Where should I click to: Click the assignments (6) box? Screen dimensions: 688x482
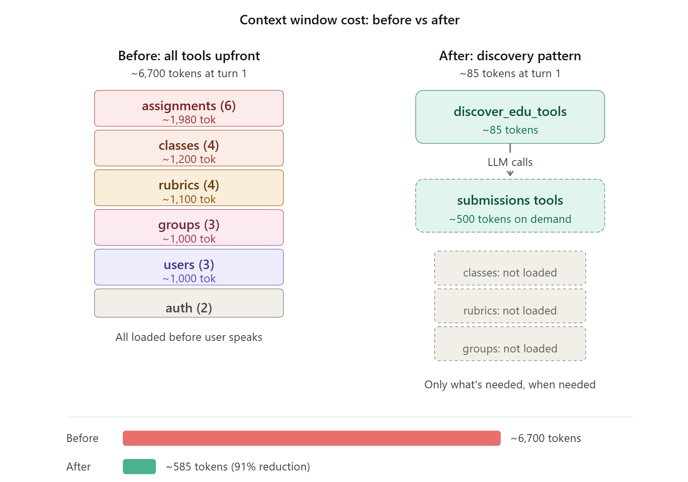[189, 109]
